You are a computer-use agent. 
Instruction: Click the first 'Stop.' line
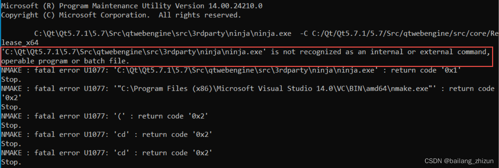tap(11, 79)
